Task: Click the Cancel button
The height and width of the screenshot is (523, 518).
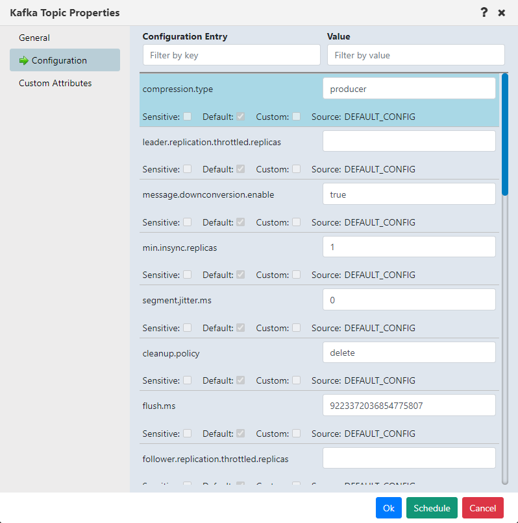Action: 483,507
